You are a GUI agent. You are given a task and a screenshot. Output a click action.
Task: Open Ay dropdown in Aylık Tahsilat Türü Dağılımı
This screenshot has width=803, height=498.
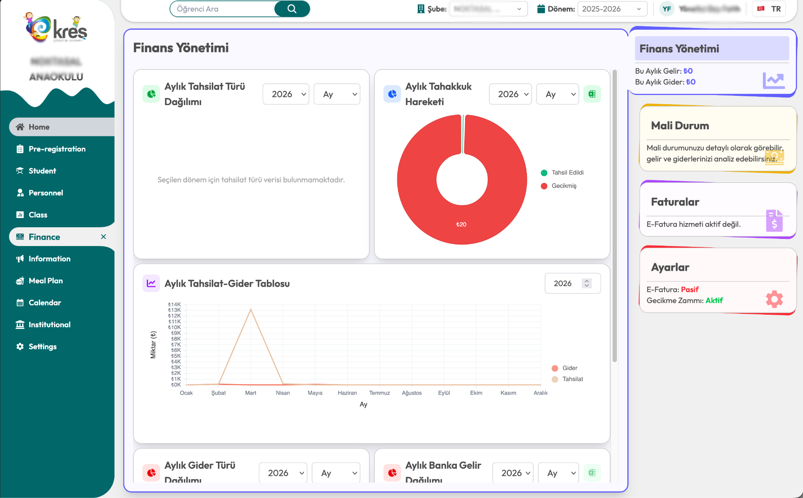(x=337, y=94)
